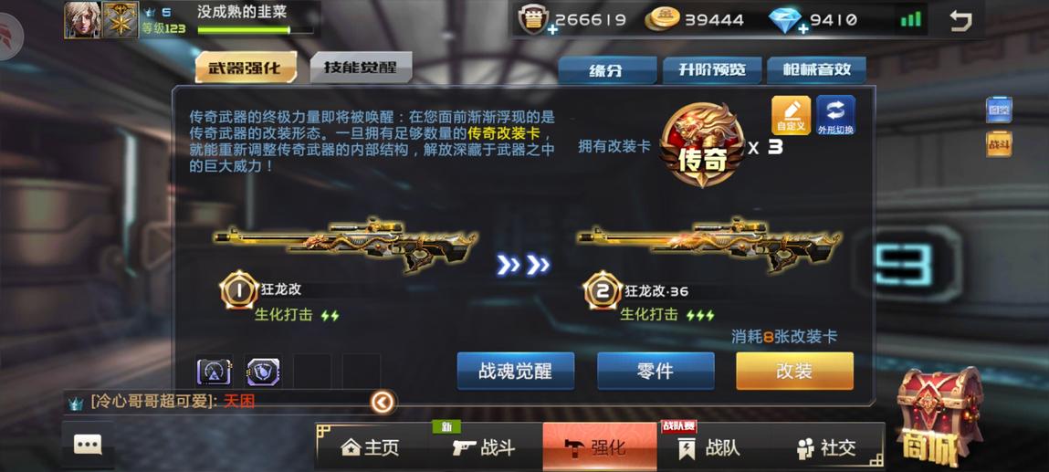This screenshot has height=472, width=1049.
Task: Open the 零件 parts button
Action: [x=655, y=371]
